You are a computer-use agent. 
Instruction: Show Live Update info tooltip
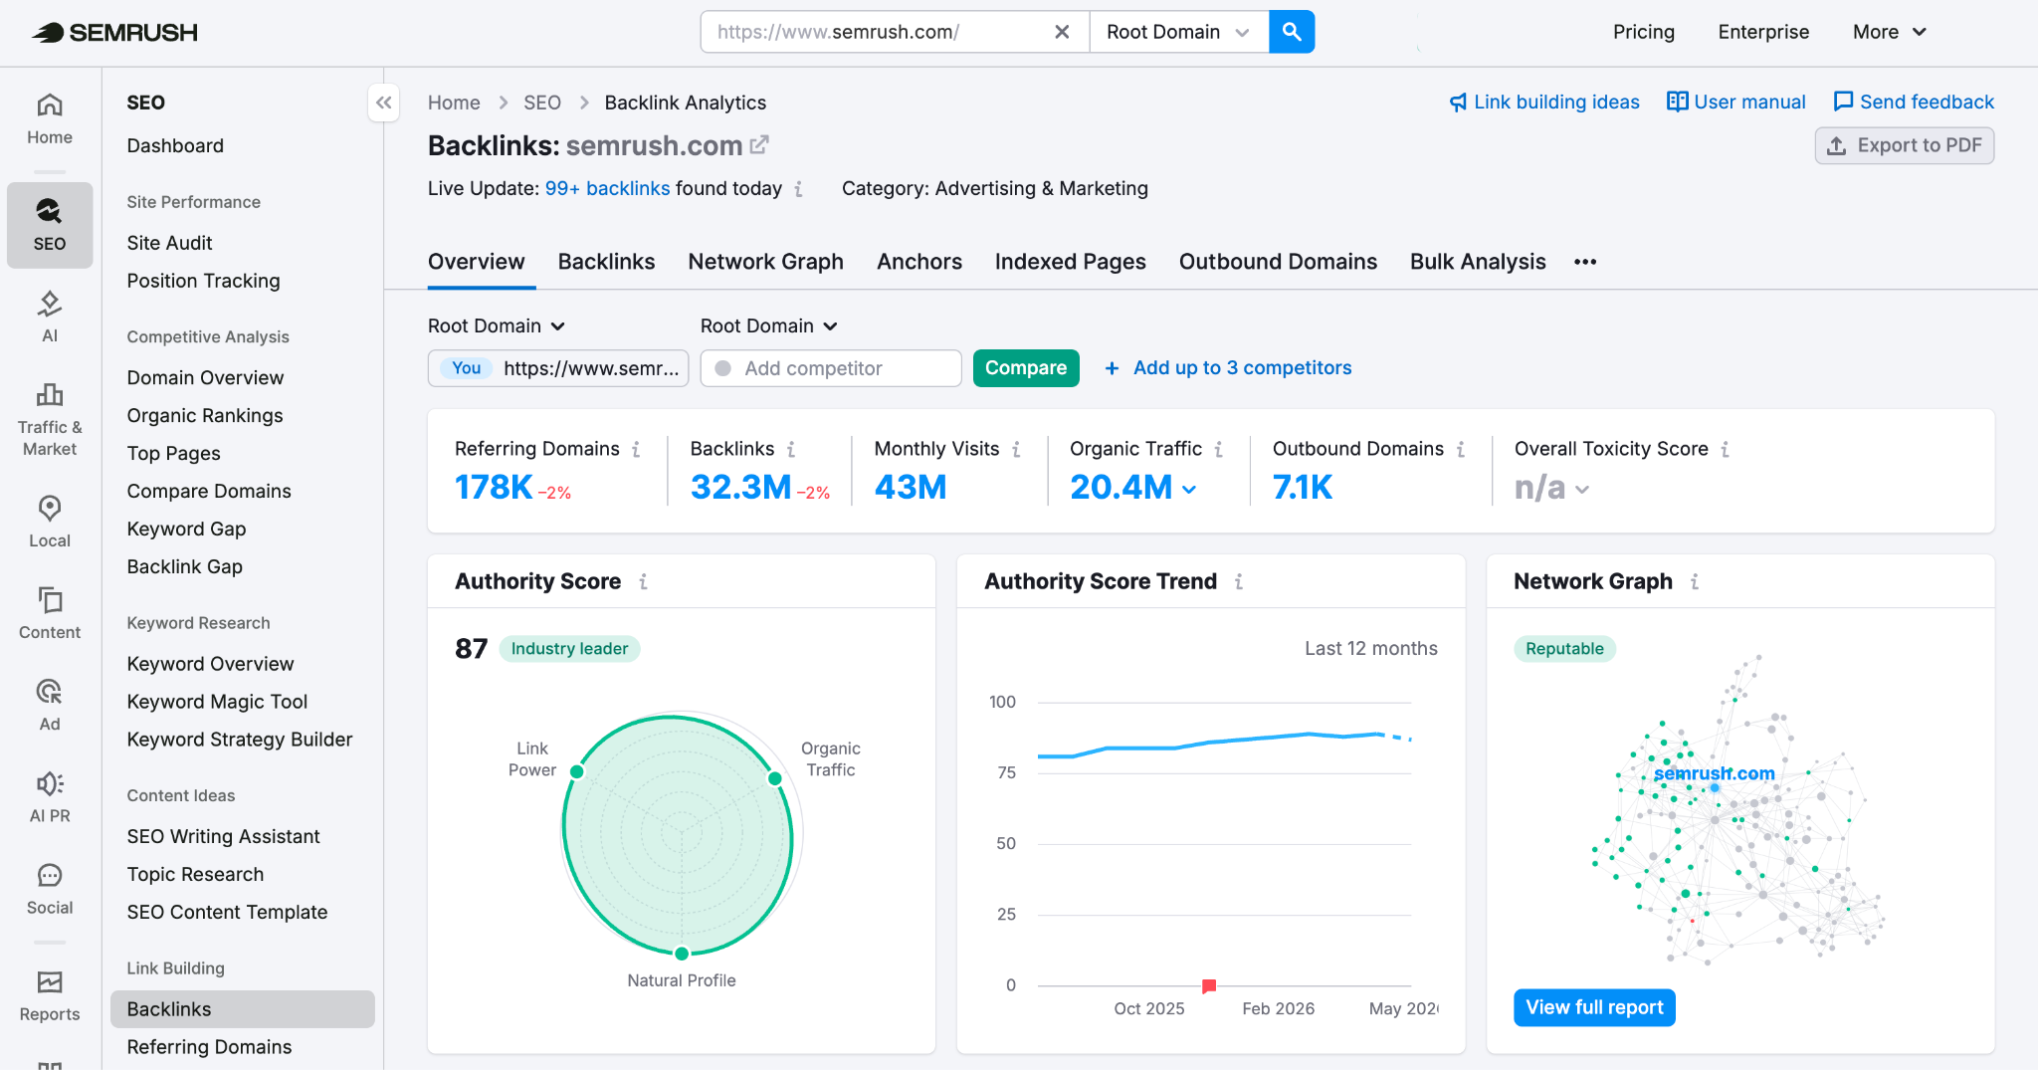pos(799,189)
